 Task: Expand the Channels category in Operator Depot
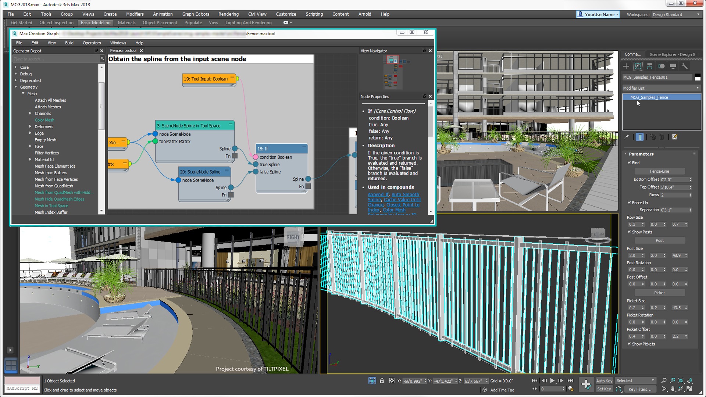pos(31,113)
